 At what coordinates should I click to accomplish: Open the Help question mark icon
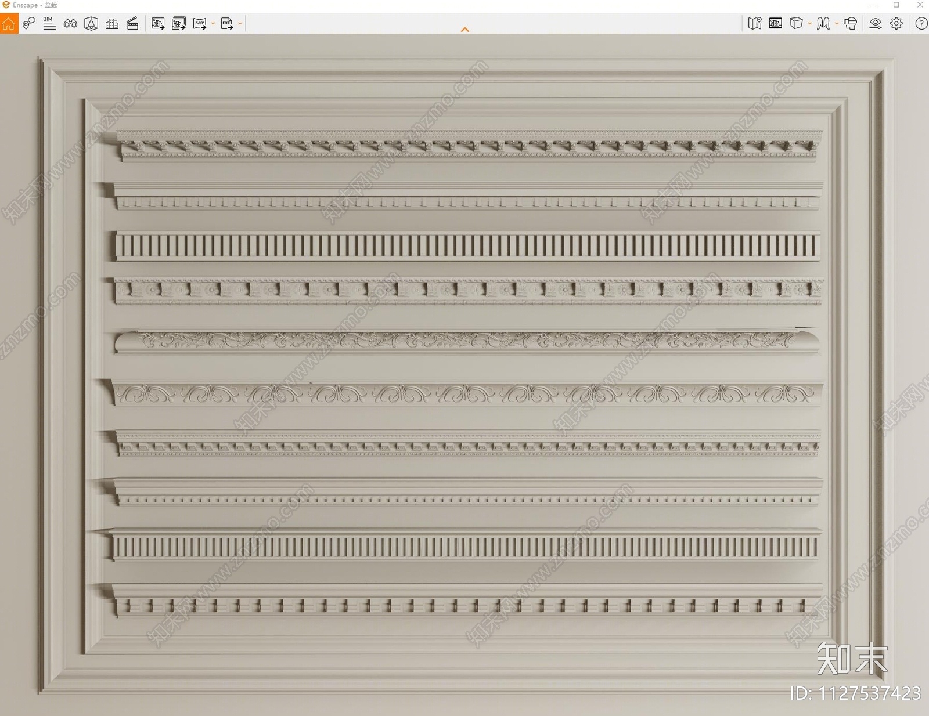coord(921,23)
